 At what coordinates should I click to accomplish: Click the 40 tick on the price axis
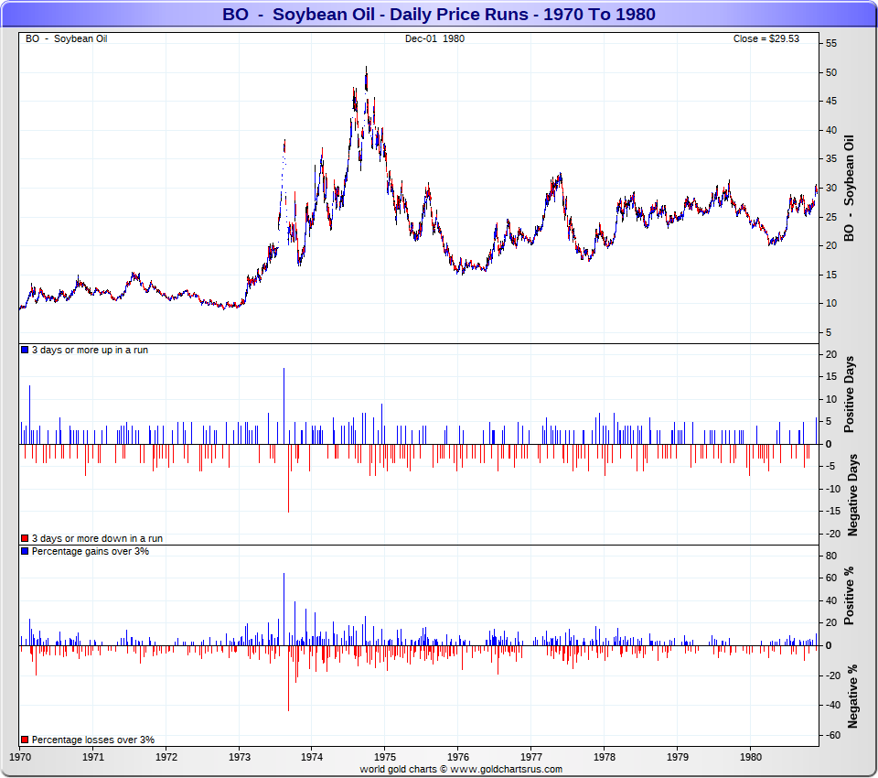(x=831, y=130)
